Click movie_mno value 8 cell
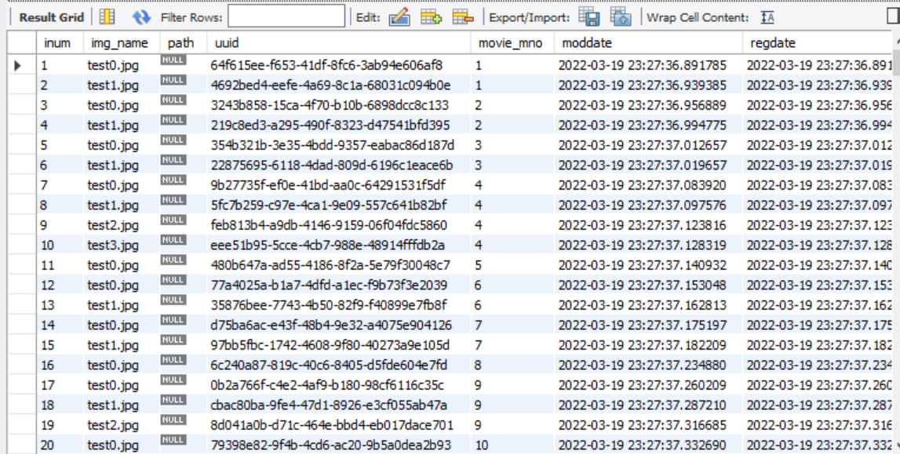Screen dimensions: 900x454 tap(512, 365)
